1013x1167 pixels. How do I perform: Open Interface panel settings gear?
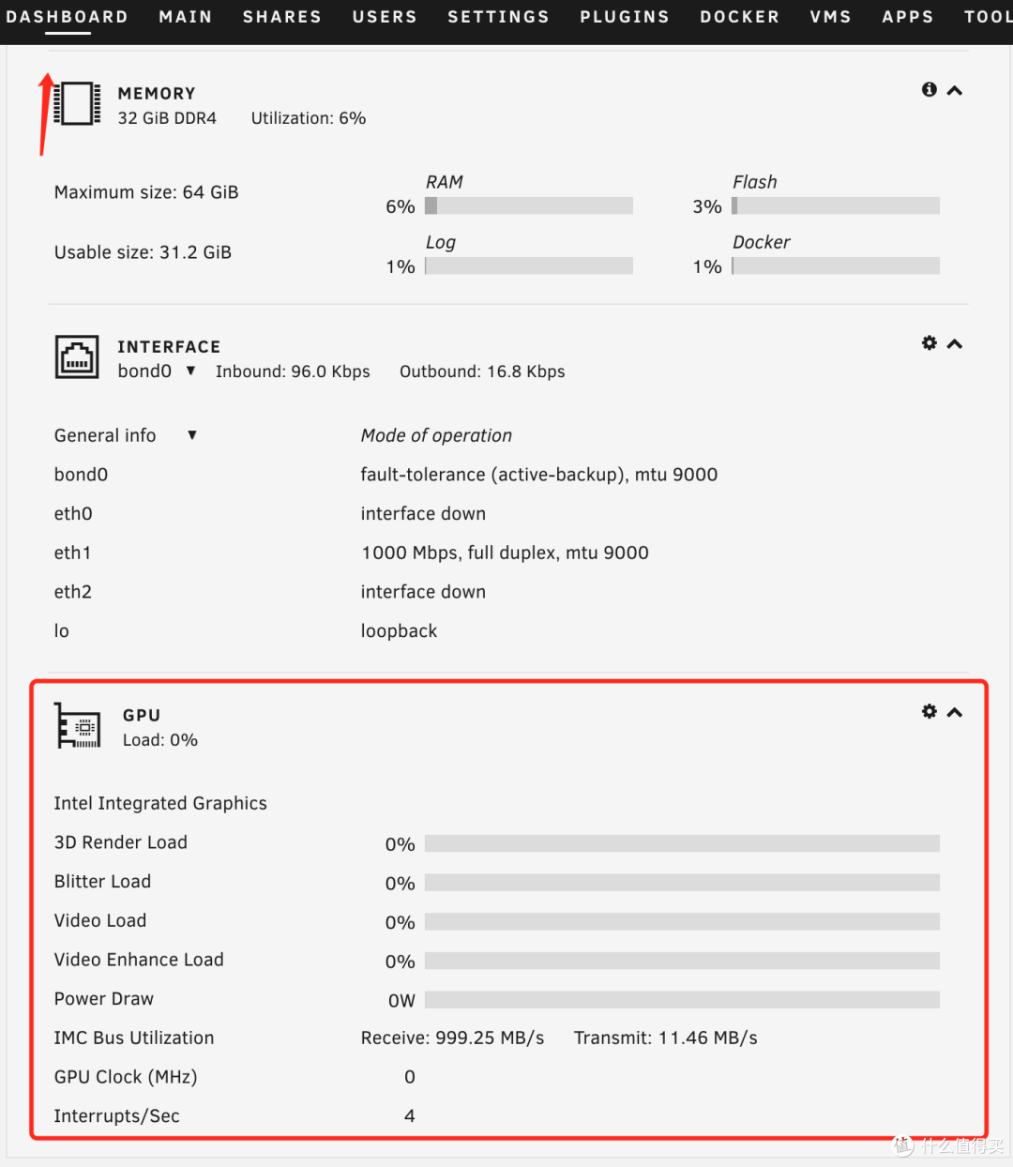tap(929, 343)
